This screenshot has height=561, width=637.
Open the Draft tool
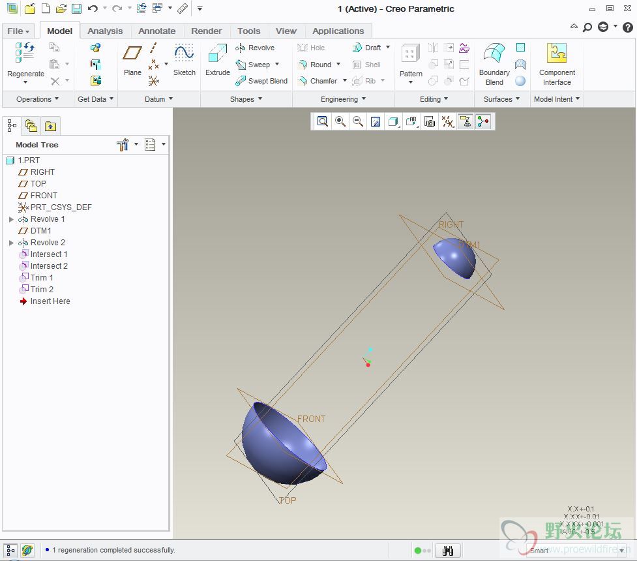click(x=366, y=48)
